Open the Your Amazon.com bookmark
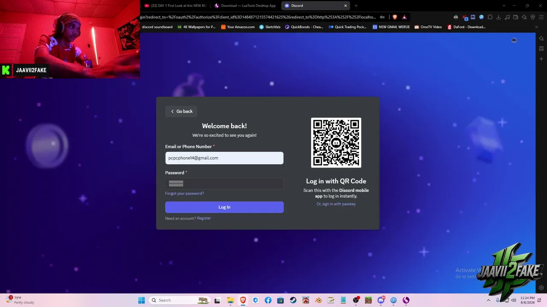The height and width of the screenshot is (307, 547). tap(238, 27)
